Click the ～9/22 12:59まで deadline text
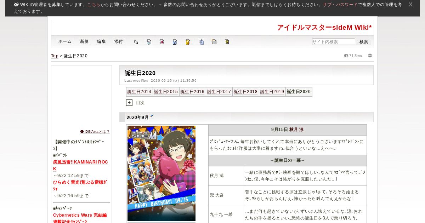425x223 pixels. [71, 176]
